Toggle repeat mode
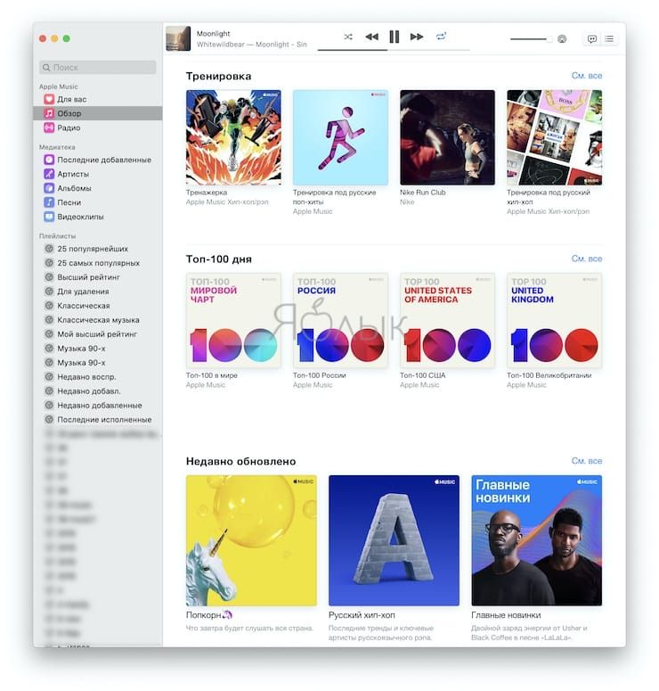 [x=441, y=37]
